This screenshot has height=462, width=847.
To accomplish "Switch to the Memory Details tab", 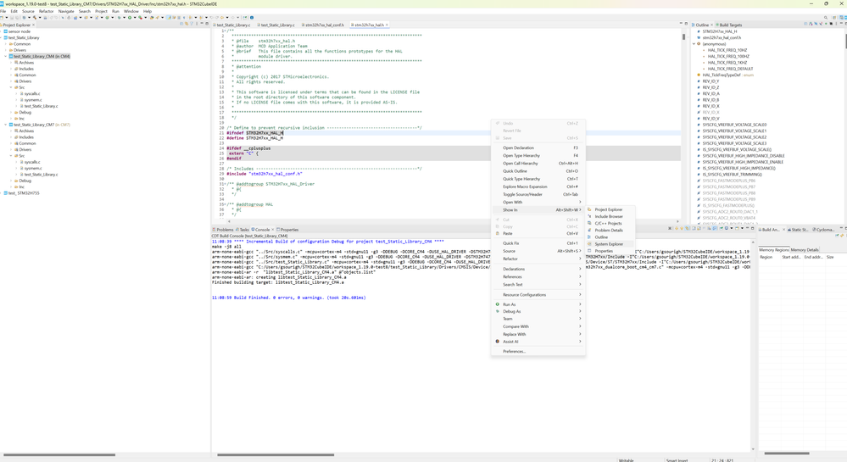I will point(805,250).
